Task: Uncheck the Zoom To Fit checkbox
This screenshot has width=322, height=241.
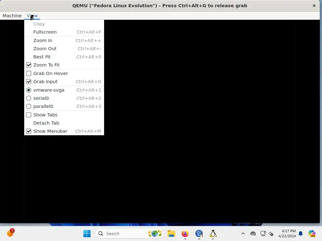Action: (29, 65)
